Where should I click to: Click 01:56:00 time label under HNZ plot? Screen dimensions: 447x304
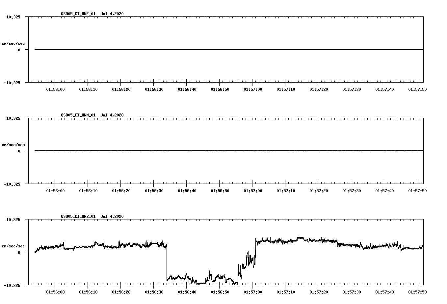[x=55, y=292]
